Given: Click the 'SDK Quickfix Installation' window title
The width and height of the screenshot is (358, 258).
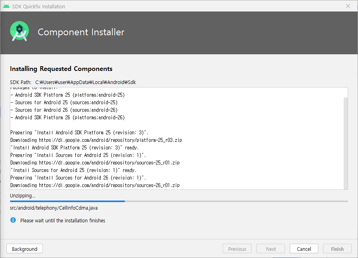Looking at the screenshot, I should 38,6.
